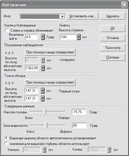Image resolution: width=129 pixels, height=156 pixels.
Task: Close the Наблюдение dialog
Action: [124, 5]
